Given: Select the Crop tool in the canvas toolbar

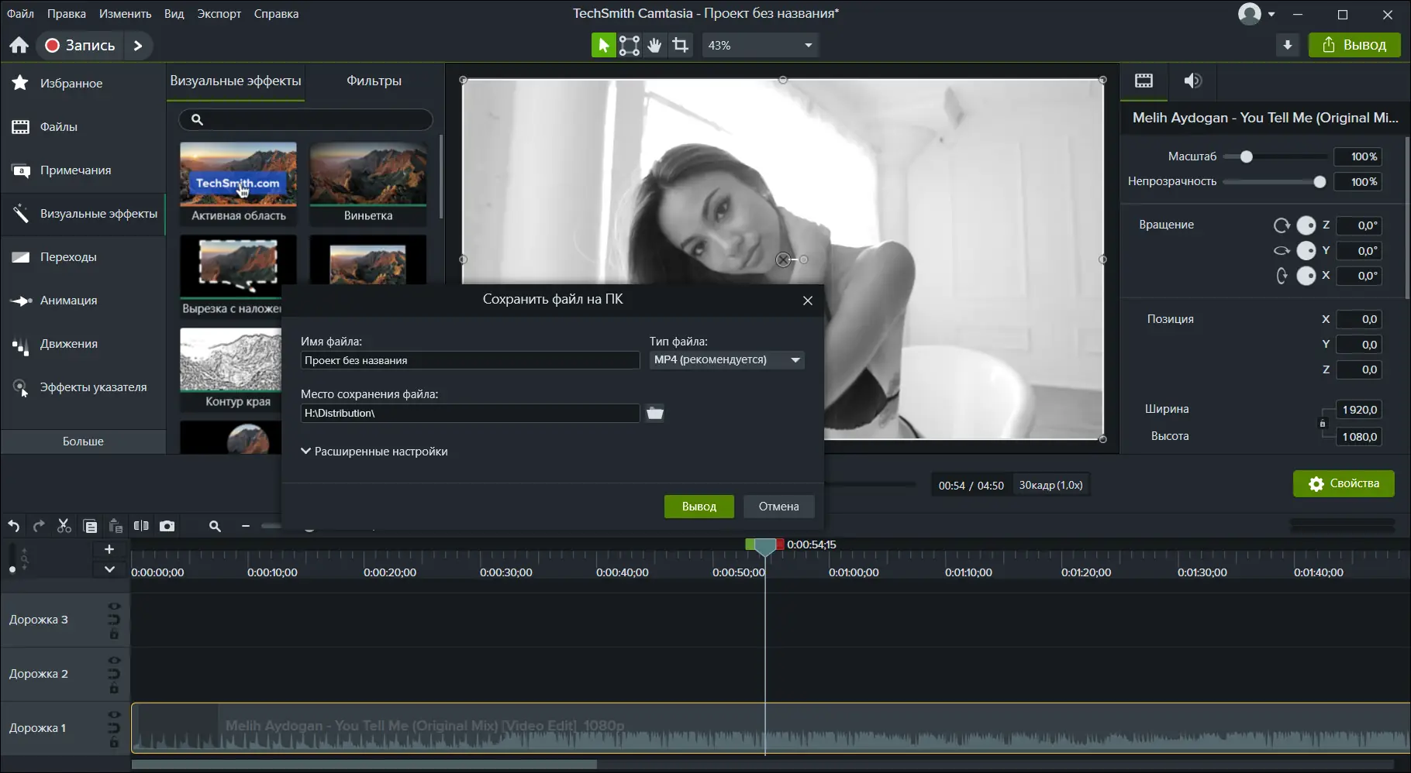Looking at the screenshot, I should coord(680,46).
